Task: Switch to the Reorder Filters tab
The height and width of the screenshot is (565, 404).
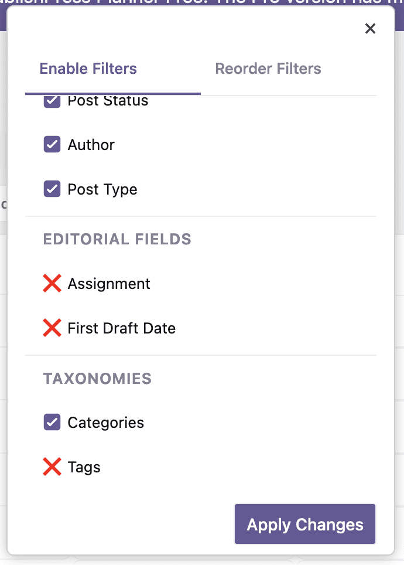Action: [x=268, y=69]
